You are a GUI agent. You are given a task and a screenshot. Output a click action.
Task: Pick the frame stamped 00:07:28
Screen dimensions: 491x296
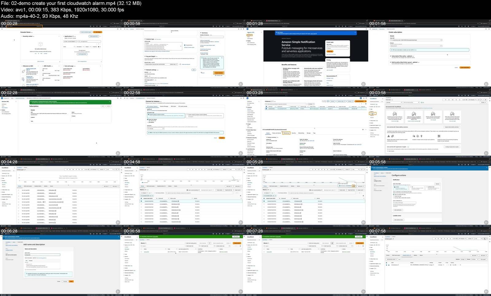[307, 261]
